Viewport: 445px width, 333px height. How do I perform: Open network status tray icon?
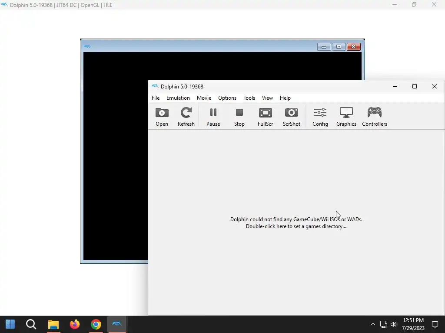pyautogui.click(x=384, y=324)
